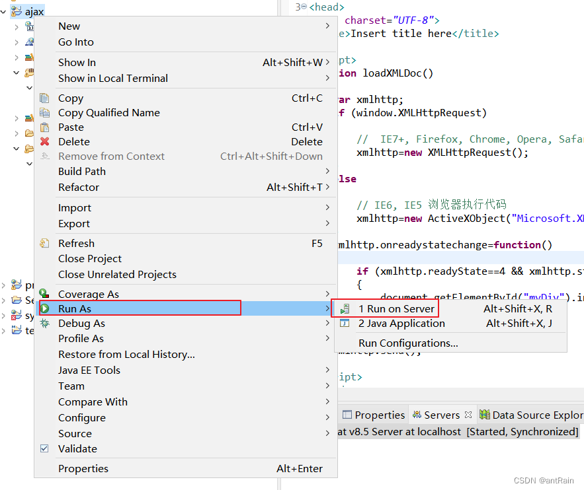Image resolution: width=584 pixels, height=490 pixels.
Task: Select the Tomcat v8.5 server entry
Action: (456, 431)
